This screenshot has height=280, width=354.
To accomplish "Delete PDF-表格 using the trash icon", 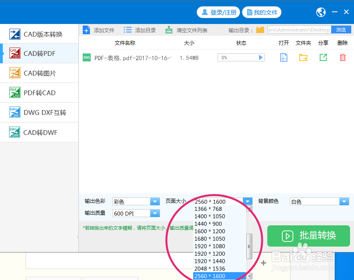I will click(x=342, y=57).
